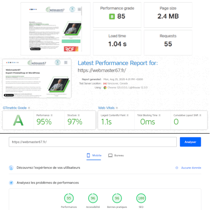
Task: Open the Pingdom site screenshot thumbnail
Action: point(55,29)
